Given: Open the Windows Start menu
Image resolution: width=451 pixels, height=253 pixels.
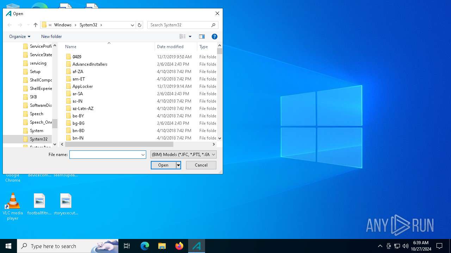Looking at the screenshot, I should pyautogui.click(x=8, y=246).
